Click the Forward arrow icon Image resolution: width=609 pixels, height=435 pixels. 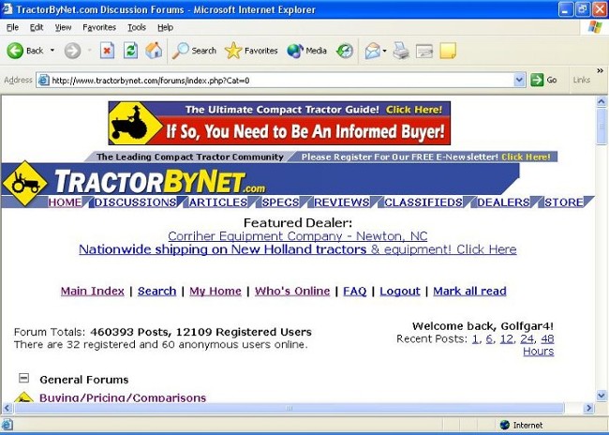coord(72,51)
